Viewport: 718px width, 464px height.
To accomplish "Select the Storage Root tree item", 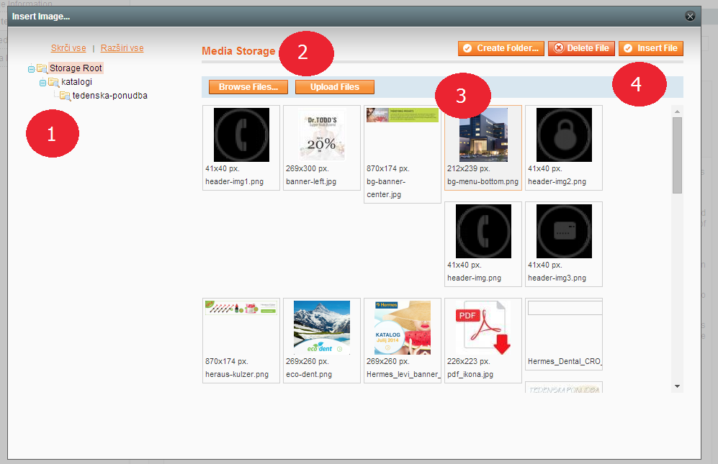I will coord(76,68).
